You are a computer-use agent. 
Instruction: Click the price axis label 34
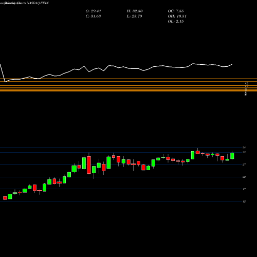(244, 148)
